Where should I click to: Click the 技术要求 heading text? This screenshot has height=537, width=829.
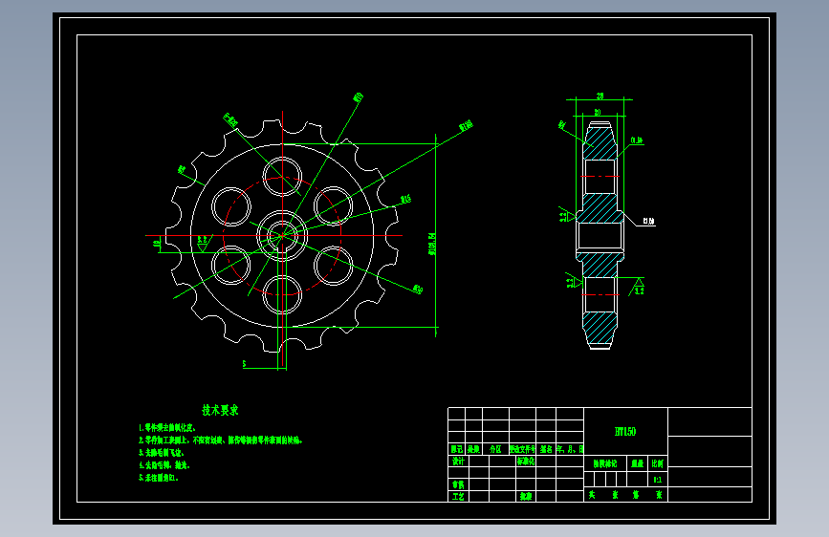220,410
